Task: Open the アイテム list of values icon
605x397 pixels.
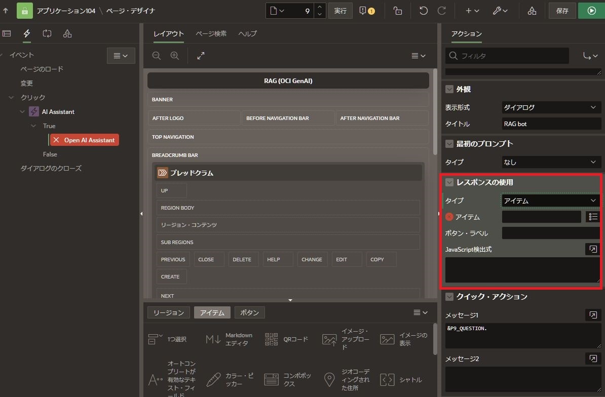Action: point(593,217)
